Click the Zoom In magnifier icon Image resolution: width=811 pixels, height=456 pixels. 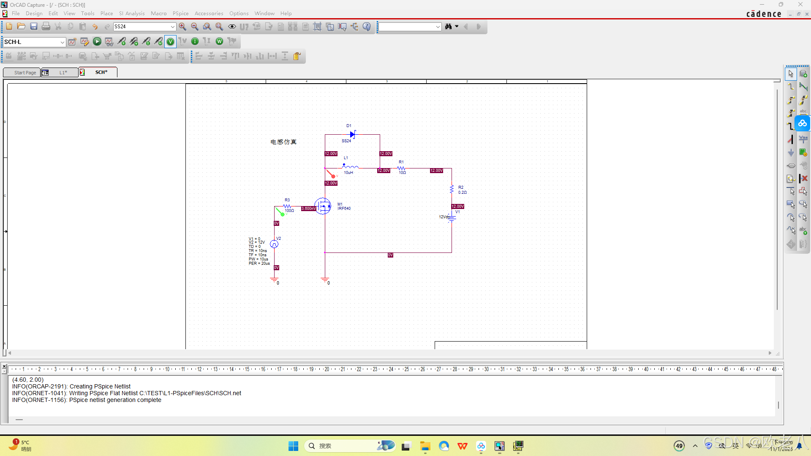pos(182,27)
